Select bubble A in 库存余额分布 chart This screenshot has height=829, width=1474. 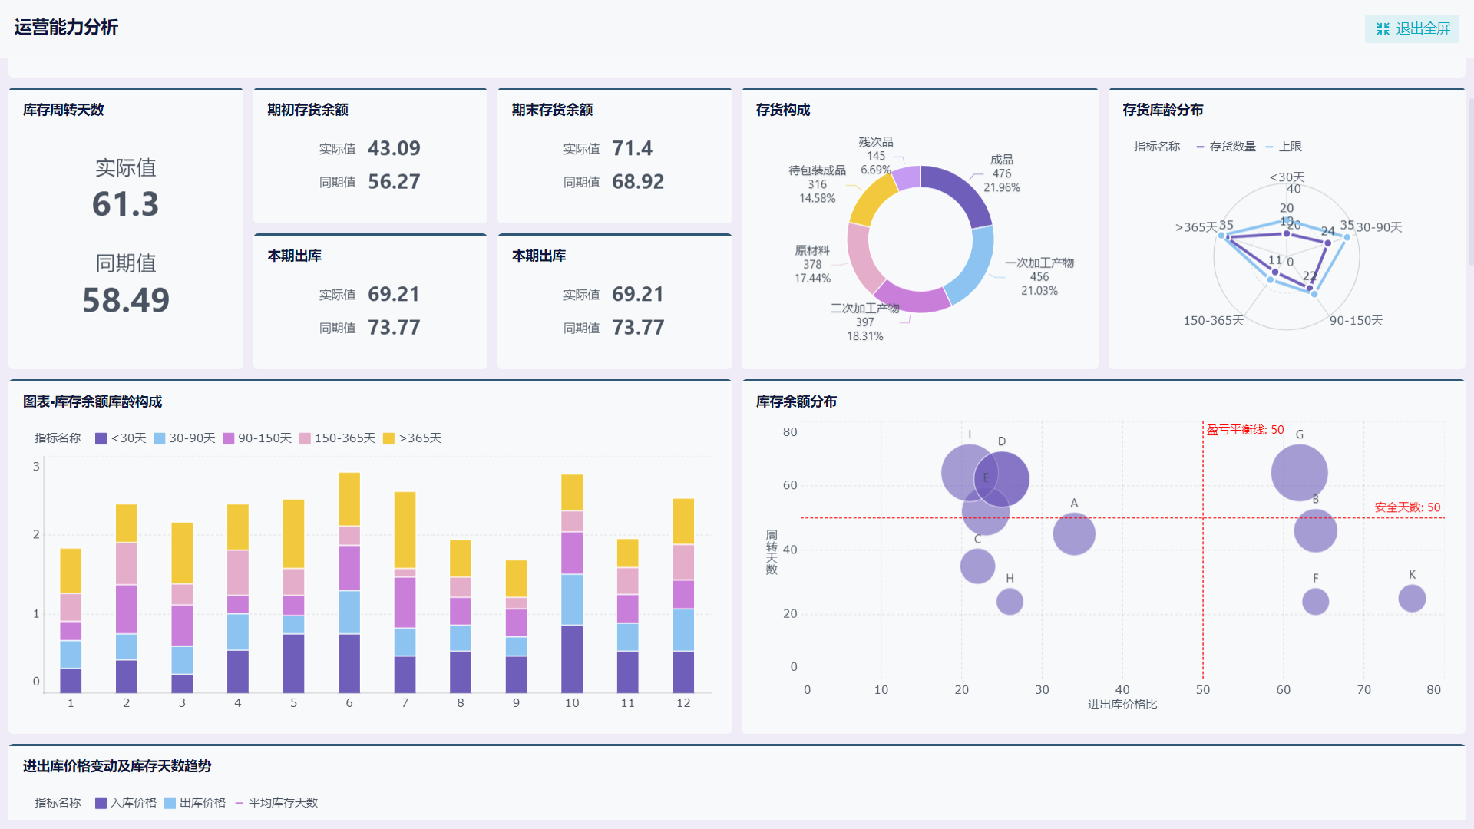click(x=1073, y=534)
